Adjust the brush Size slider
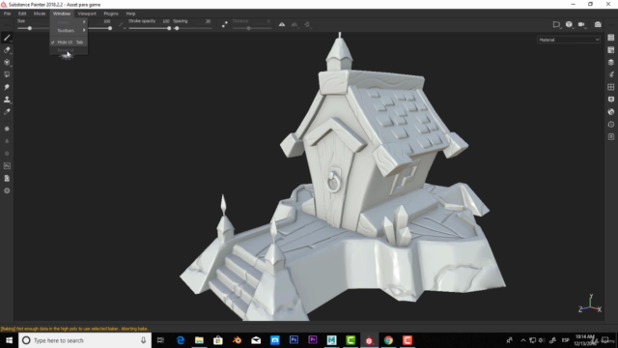Screen dimensions: 618x348 tap(30, 28)
